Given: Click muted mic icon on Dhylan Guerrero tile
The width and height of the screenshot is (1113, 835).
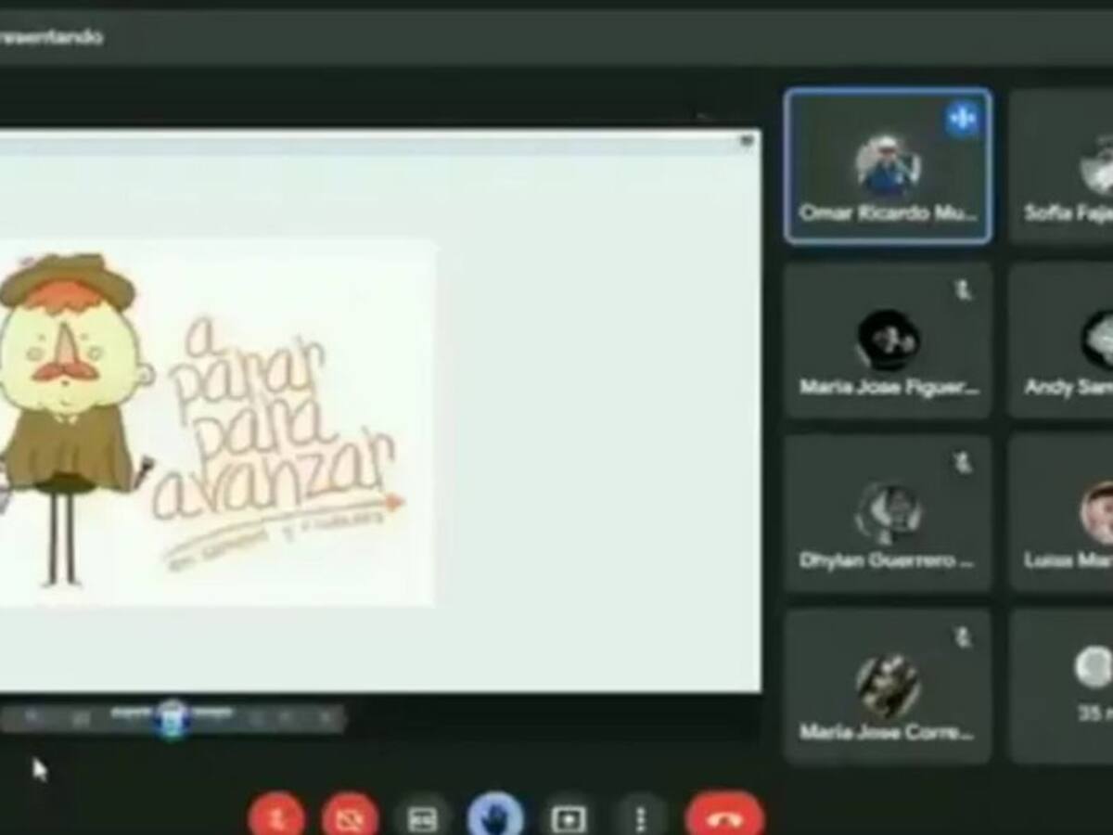Looking at the screenshot, I should click(963, 463).
